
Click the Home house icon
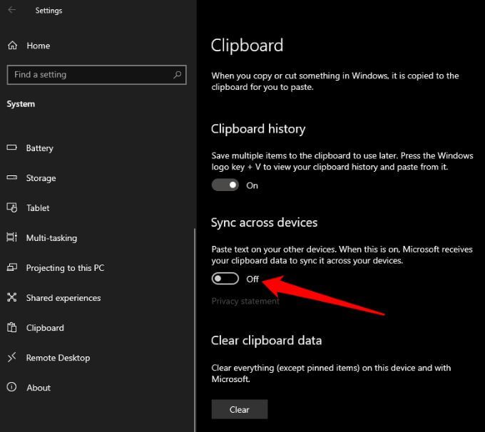click(x=12, y=46)
